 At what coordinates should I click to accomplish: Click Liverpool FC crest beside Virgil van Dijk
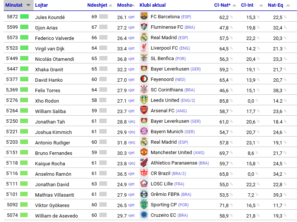(x=144, y=48)
